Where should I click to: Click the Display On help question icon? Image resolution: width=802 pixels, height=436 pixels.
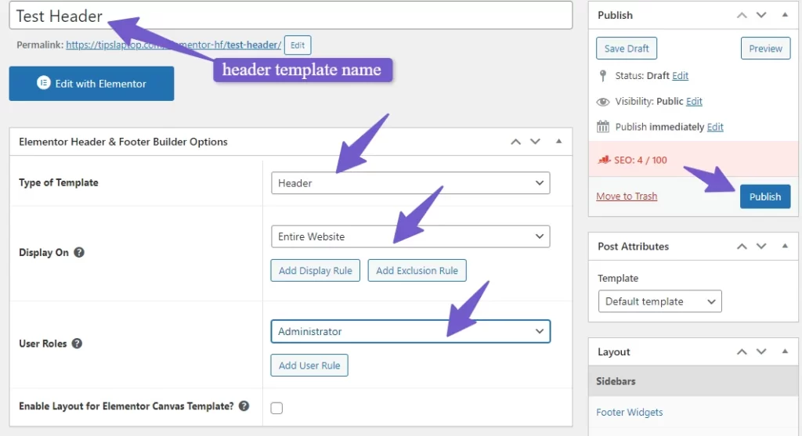tap(79, 252)
